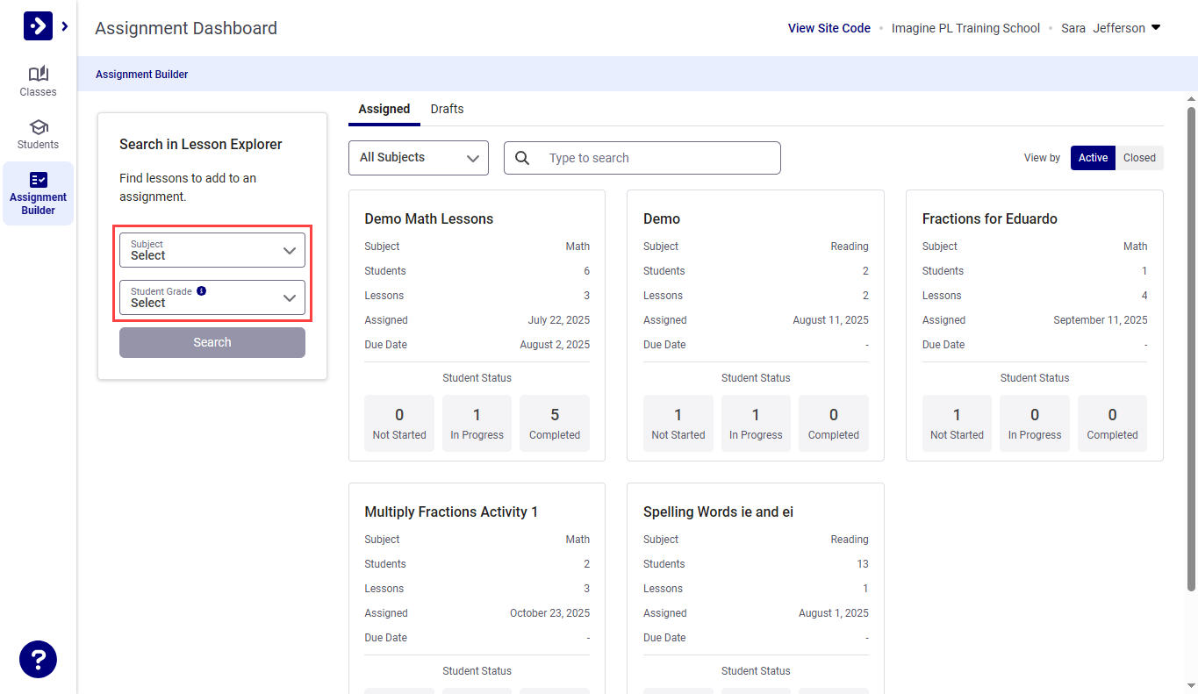The width and height of the screenshot is (1198, 694).
Task: Click the magnifier icon in the search bar
Action: pos(522,157)
